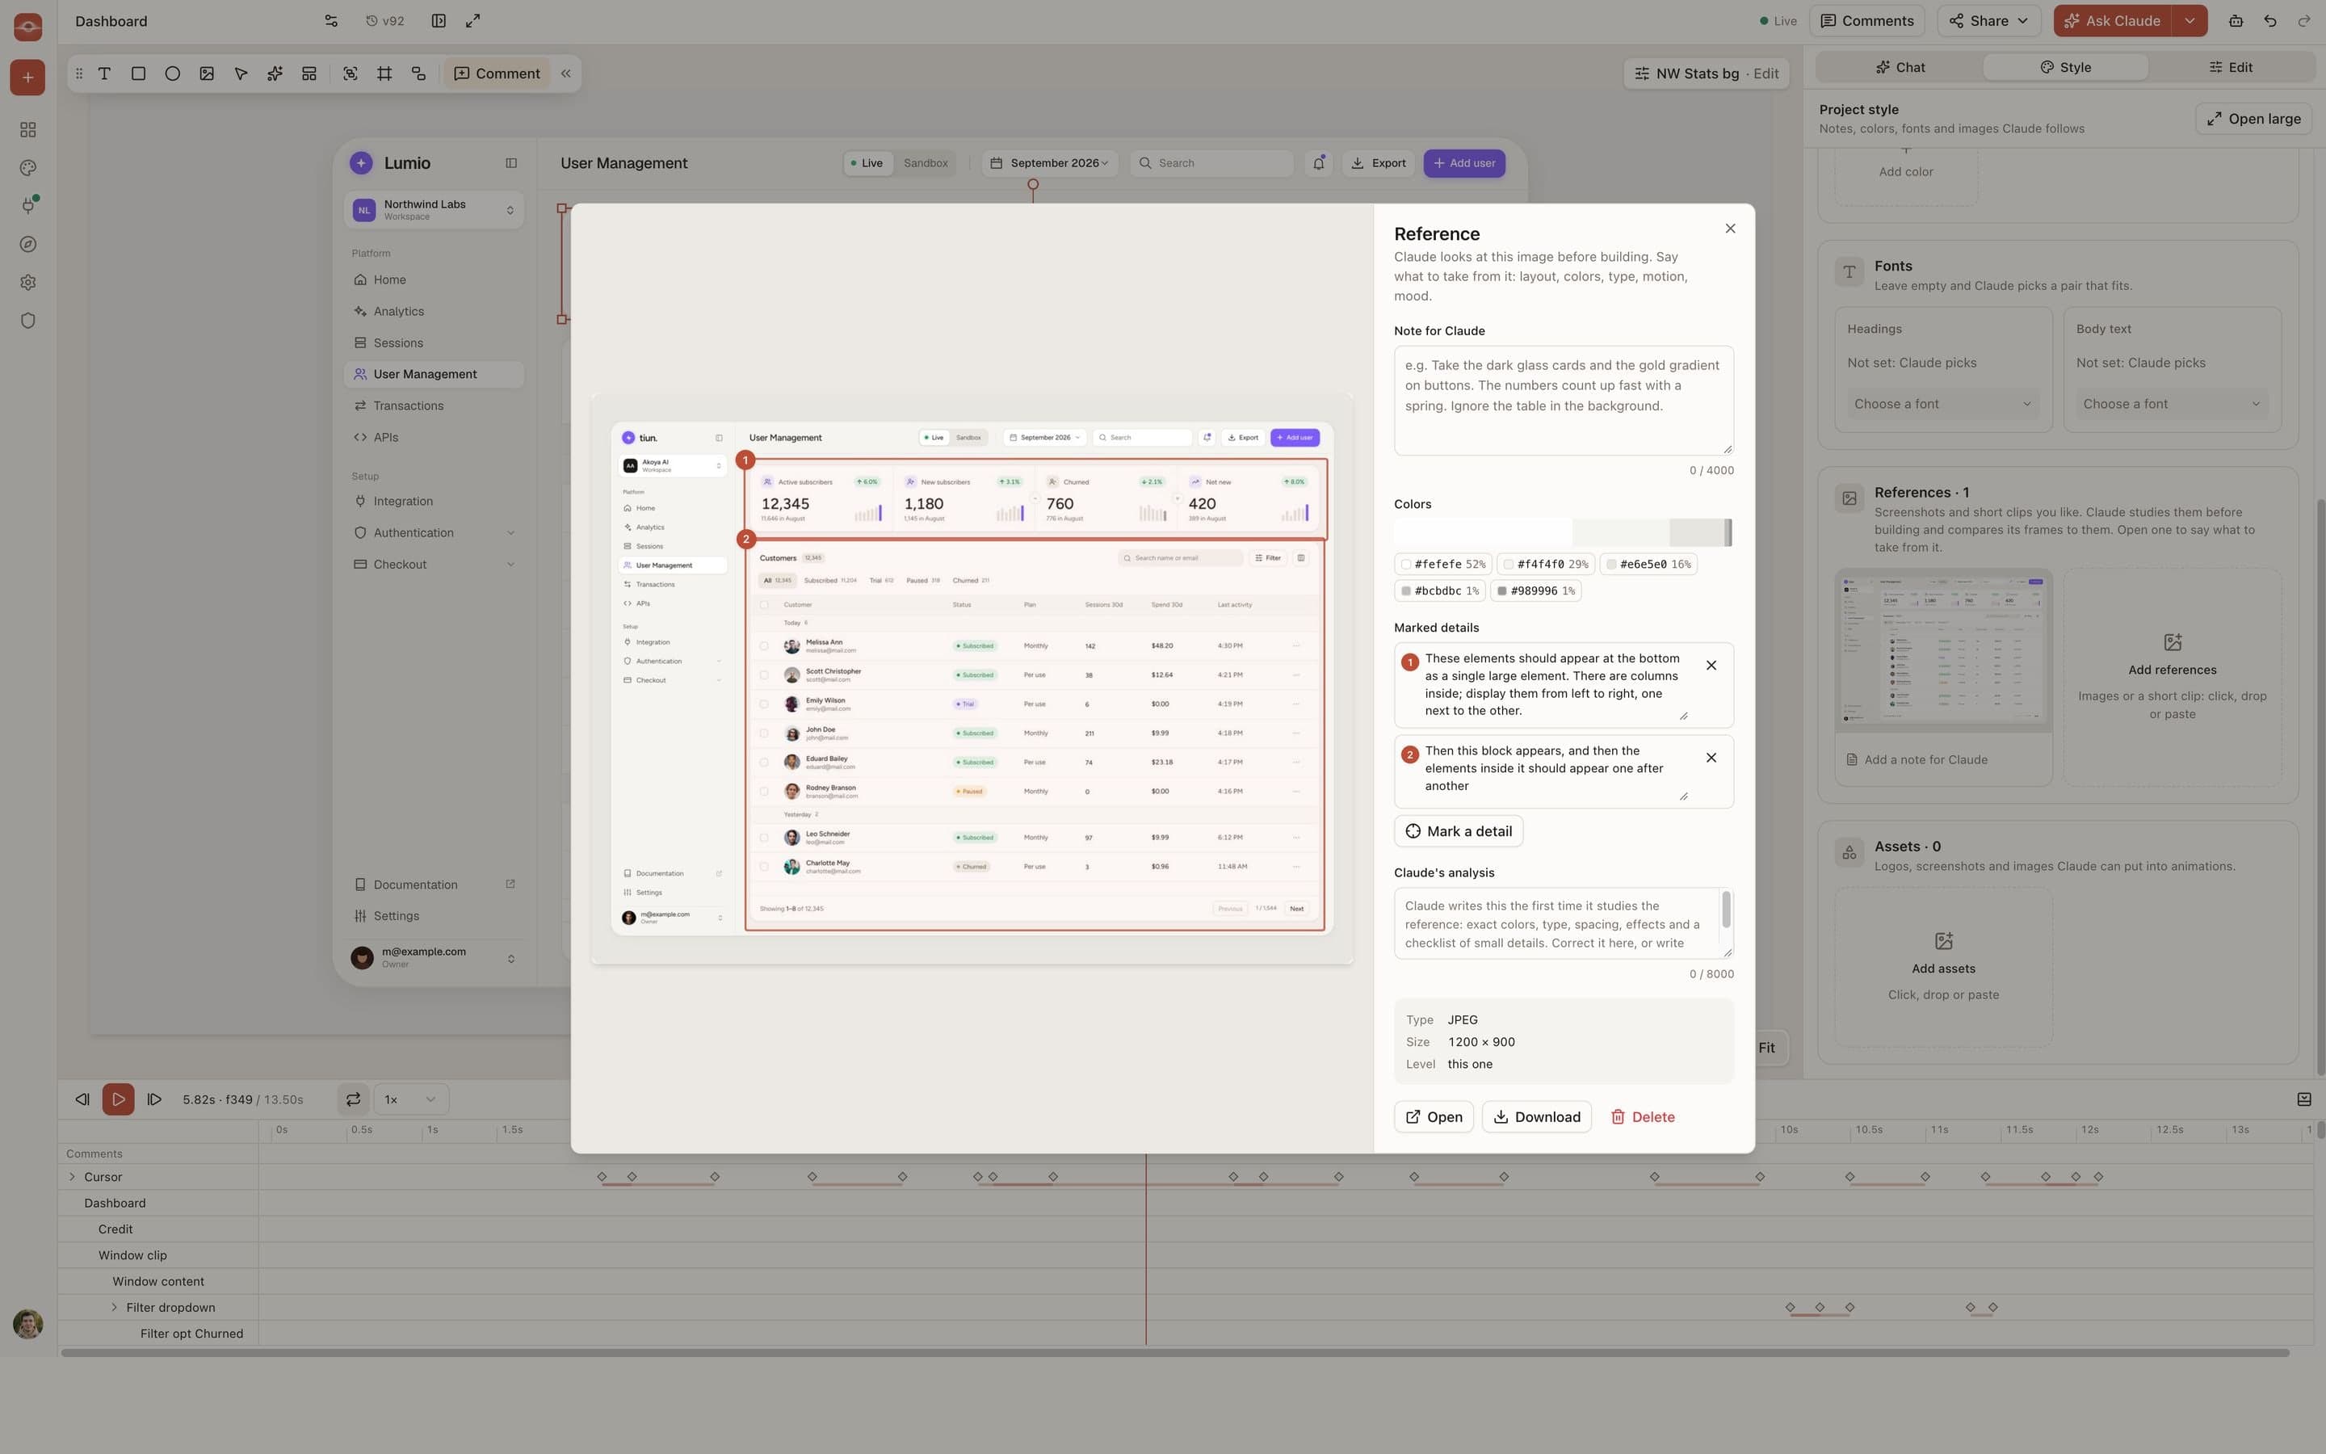
Task: Click the Download button
Action: [1536, 1117]
